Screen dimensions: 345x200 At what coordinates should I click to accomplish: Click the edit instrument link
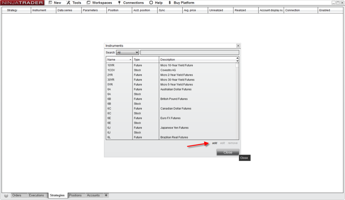(222, 143)
